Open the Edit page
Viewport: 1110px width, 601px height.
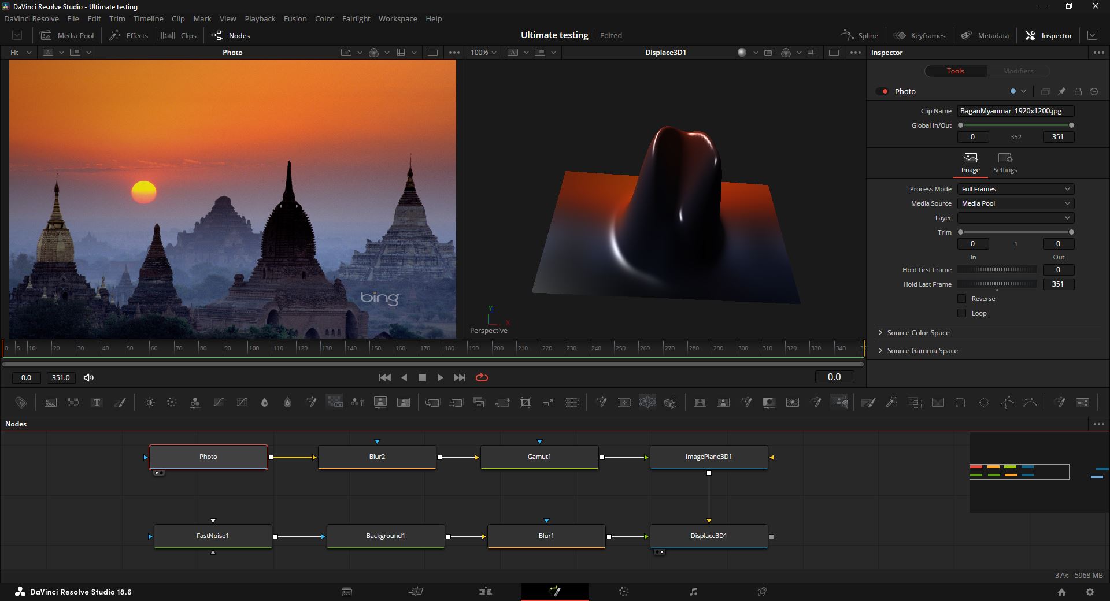point(486,592)
